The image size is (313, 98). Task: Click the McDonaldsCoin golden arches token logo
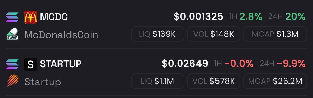pyautogui.click(x=31, y=17)
